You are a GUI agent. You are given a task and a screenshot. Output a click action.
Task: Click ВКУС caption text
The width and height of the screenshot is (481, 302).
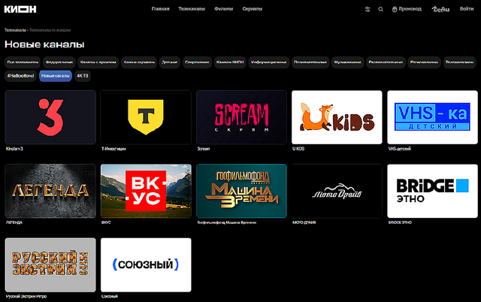pos(106,222)
